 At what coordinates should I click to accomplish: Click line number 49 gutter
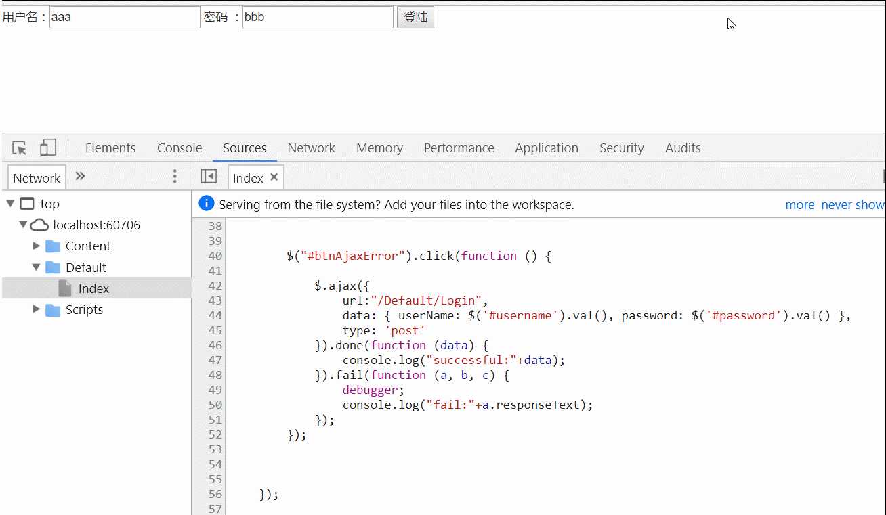point(215,390)
